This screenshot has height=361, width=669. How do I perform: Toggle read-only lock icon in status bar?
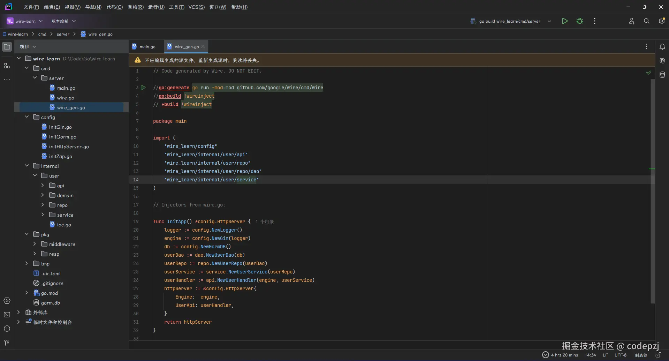658,355
